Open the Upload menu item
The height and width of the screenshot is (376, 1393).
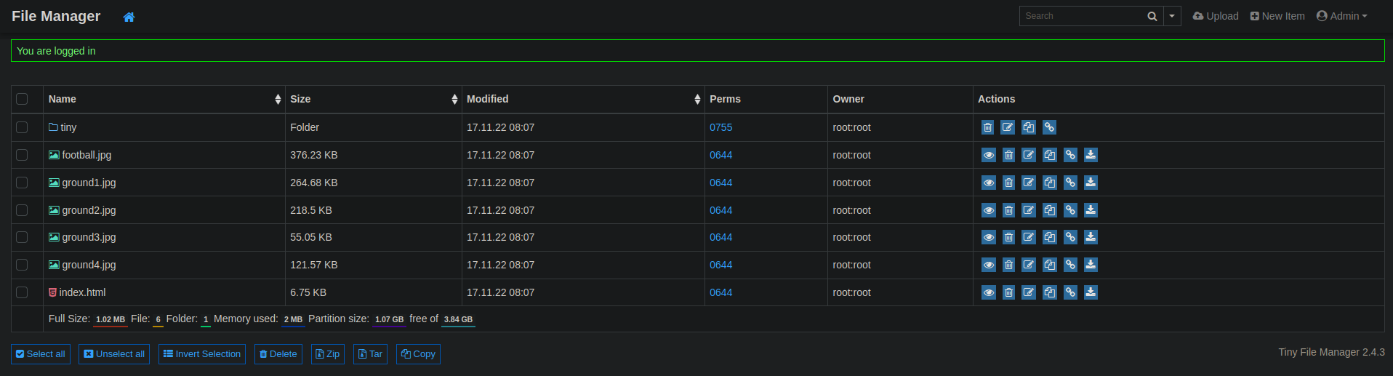point(1216,16)
